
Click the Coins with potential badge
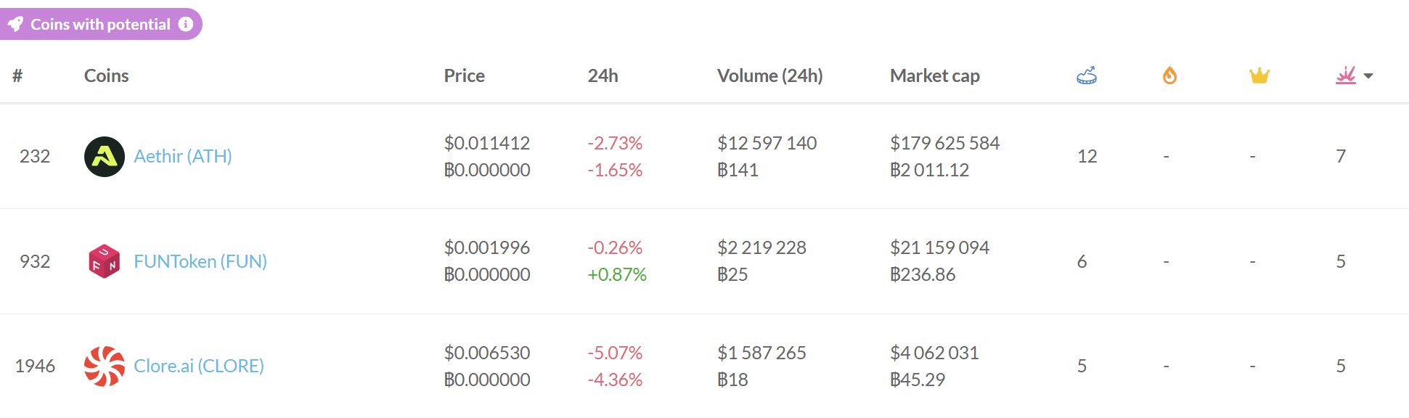(100, 25)
